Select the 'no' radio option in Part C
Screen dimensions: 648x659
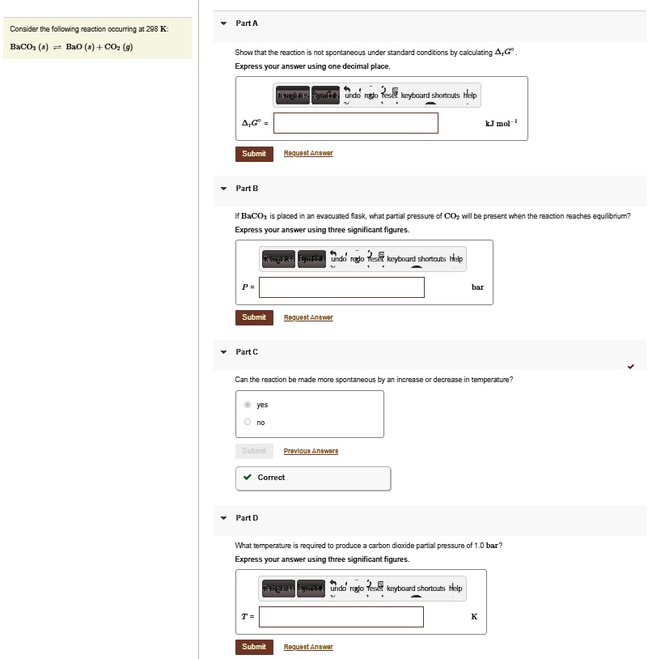248,423
